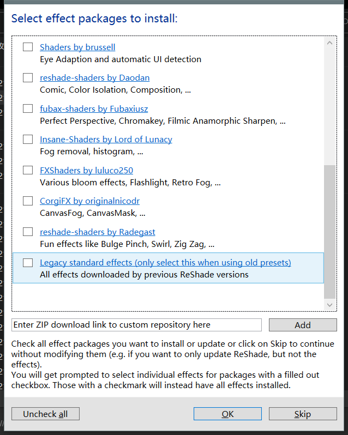Click the Skip button
348x435 pixels.
pos(303,414)
